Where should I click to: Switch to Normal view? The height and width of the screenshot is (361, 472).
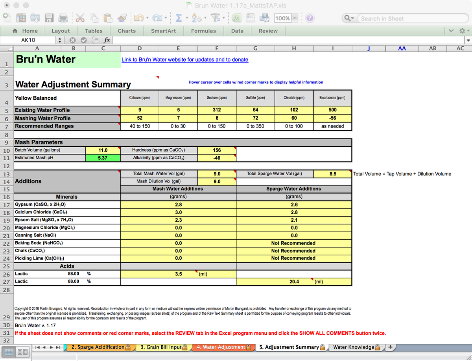9,352
